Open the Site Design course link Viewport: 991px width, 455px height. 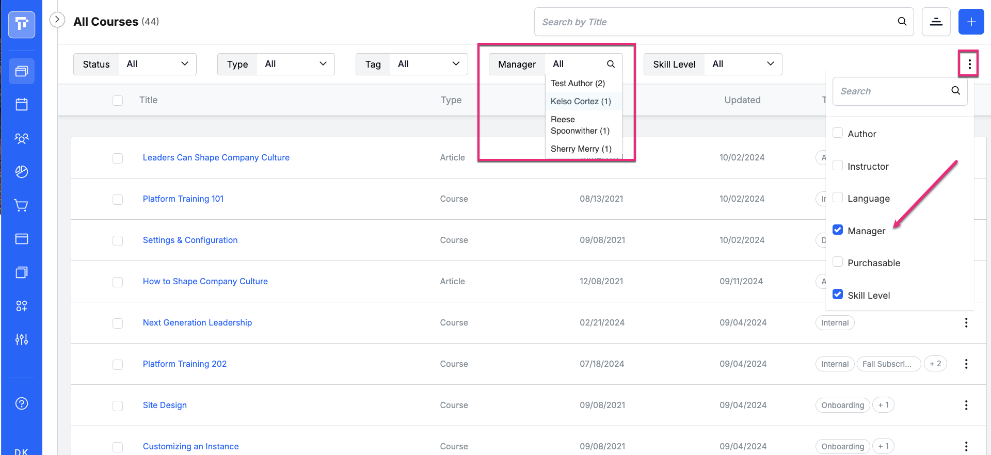[x=165, y=405]
